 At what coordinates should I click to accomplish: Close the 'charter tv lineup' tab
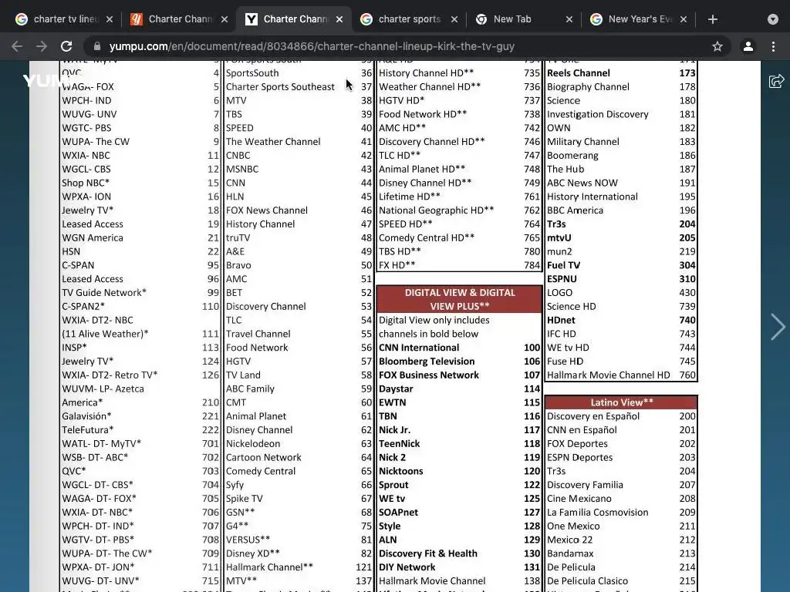(110, 19)
